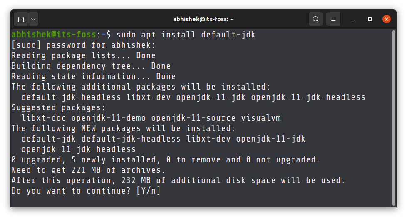Click the green abhishek@its-foss prompt text

(x=54, y=35)
